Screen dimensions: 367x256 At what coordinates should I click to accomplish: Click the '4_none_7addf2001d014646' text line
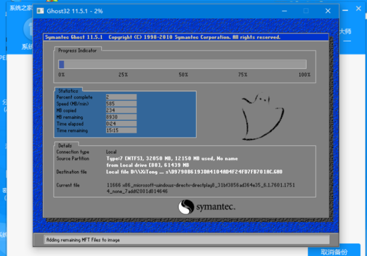[137, 192]
